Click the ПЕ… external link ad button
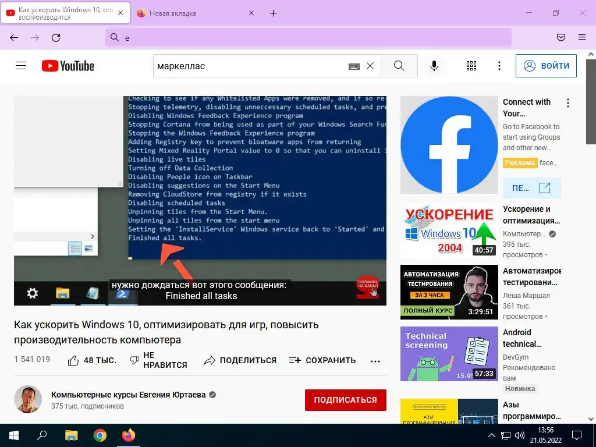The width and height of the screenshot is (596, 447). pyautogui.click(x=532, y=188)
